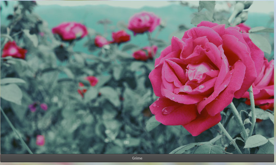Click the blurred red rose in middle of image
This screenshot has width=276, height=165.
click(x=91, y=81)
